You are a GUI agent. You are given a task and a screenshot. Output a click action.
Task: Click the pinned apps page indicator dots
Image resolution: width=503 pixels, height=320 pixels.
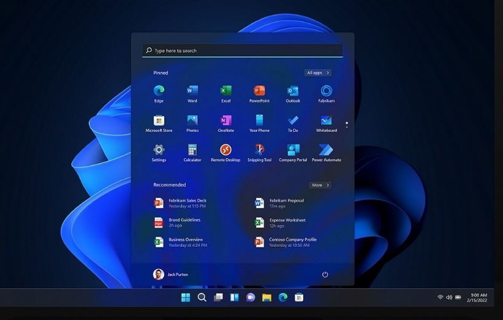click(x=347, y=125)
